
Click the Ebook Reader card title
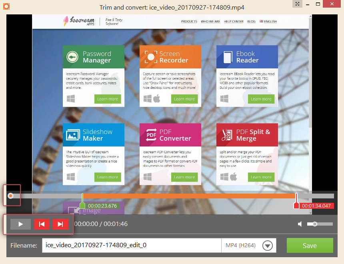coord(248,57)
